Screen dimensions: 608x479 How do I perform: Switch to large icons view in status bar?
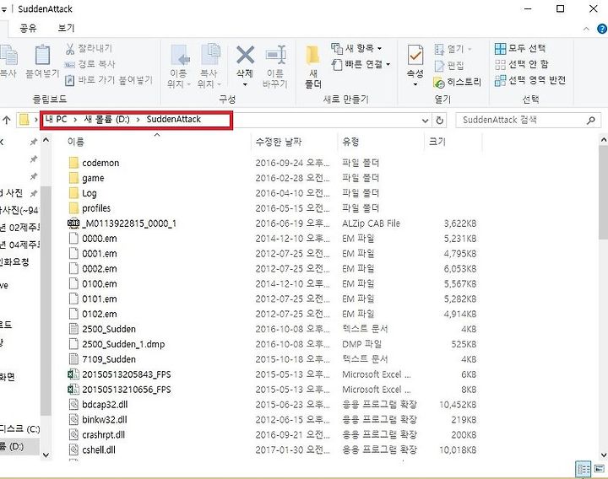point(600,470)
